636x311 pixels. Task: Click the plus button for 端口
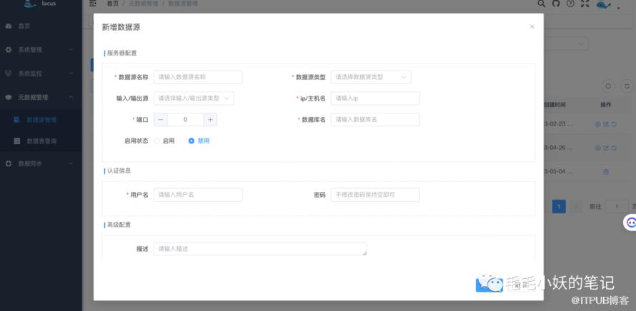tap(210, 120)
